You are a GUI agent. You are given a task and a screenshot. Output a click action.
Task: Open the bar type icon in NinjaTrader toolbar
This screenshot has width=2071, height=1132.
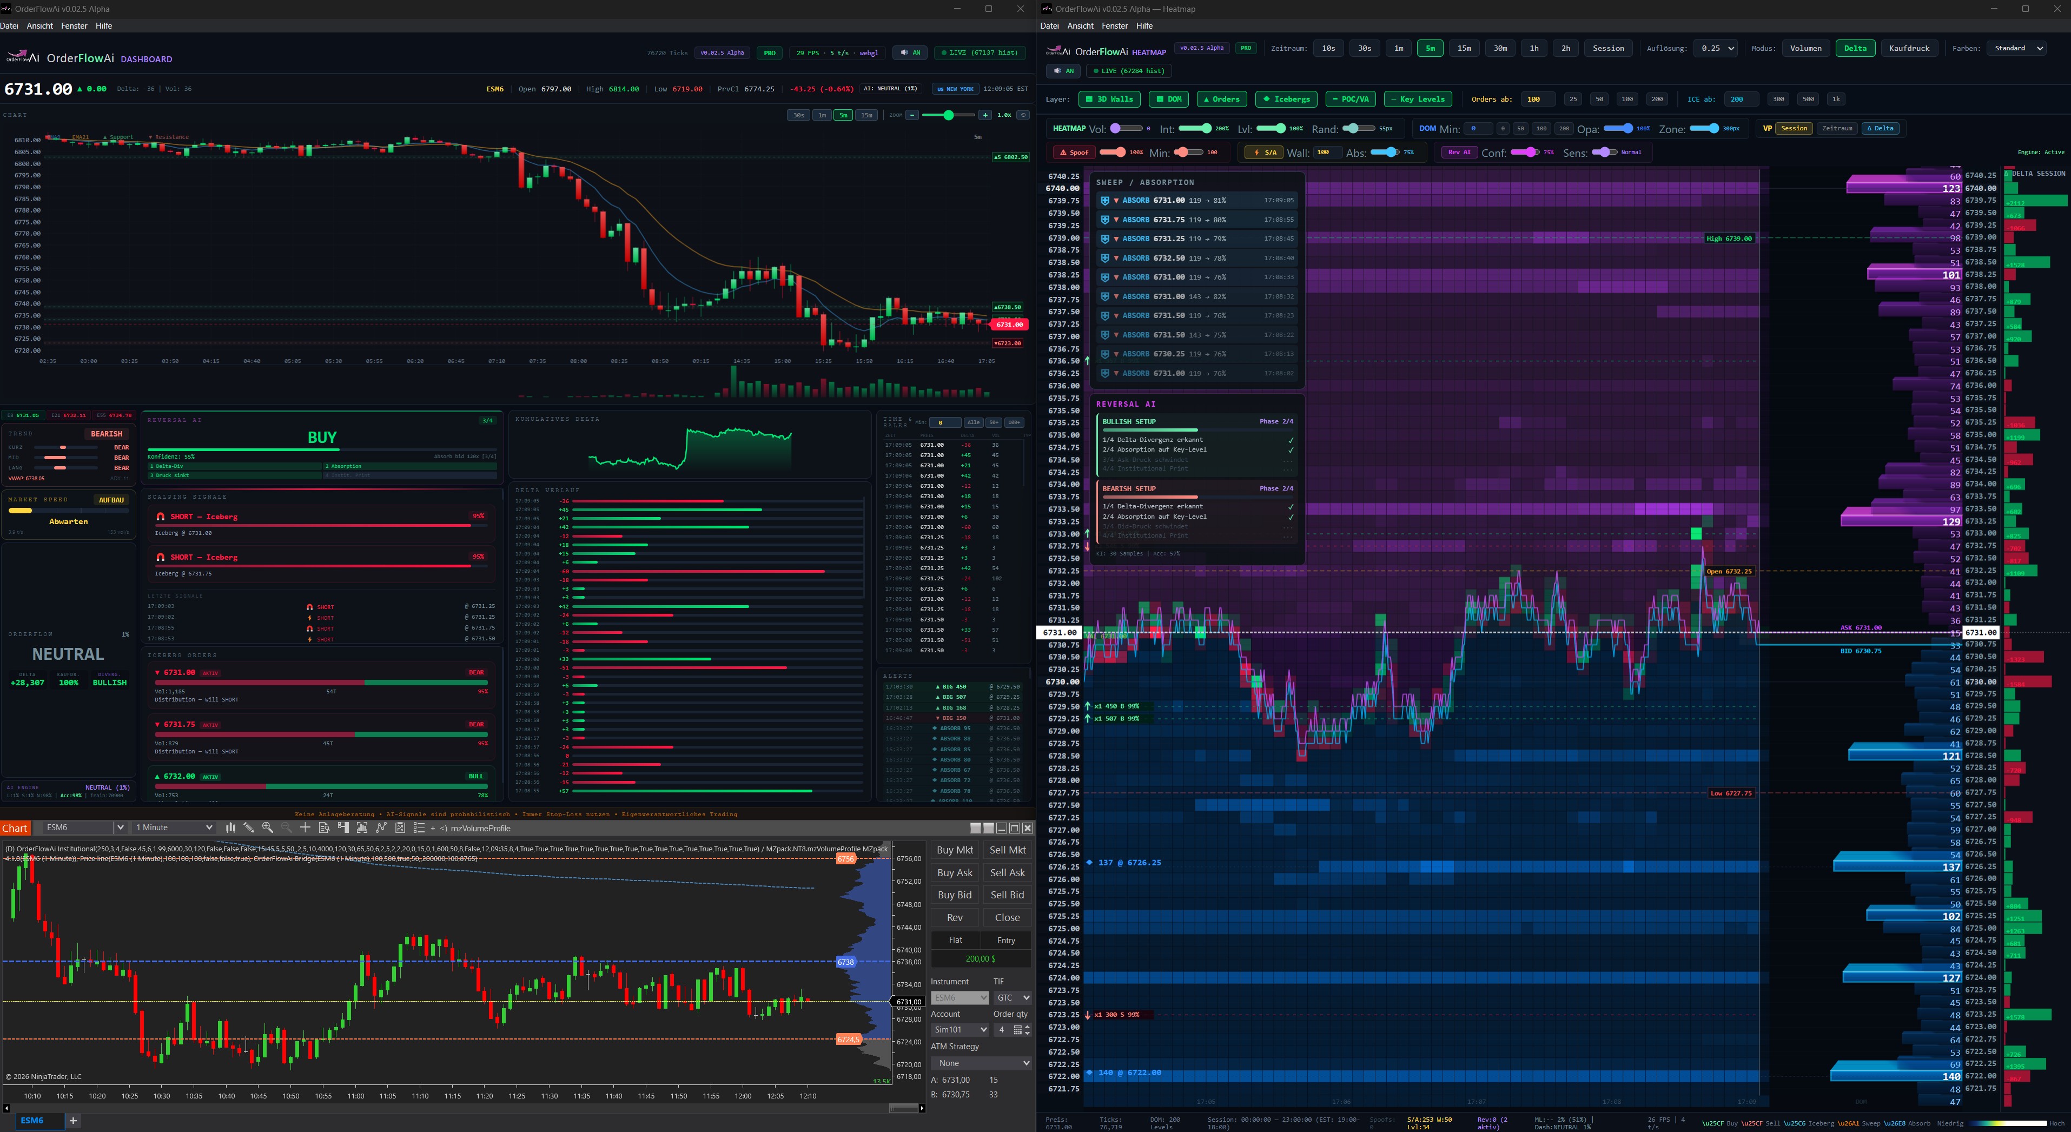230,828
